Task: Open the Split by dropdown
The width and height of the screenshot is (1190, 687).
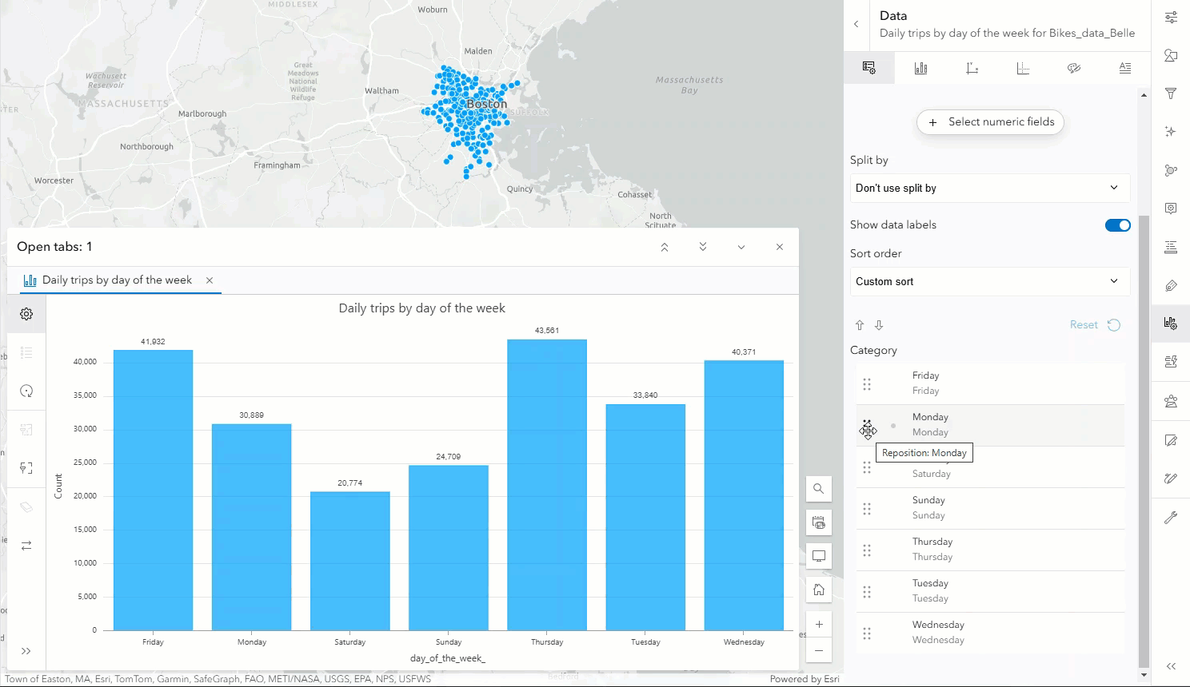Action: (x=989, y=188)
